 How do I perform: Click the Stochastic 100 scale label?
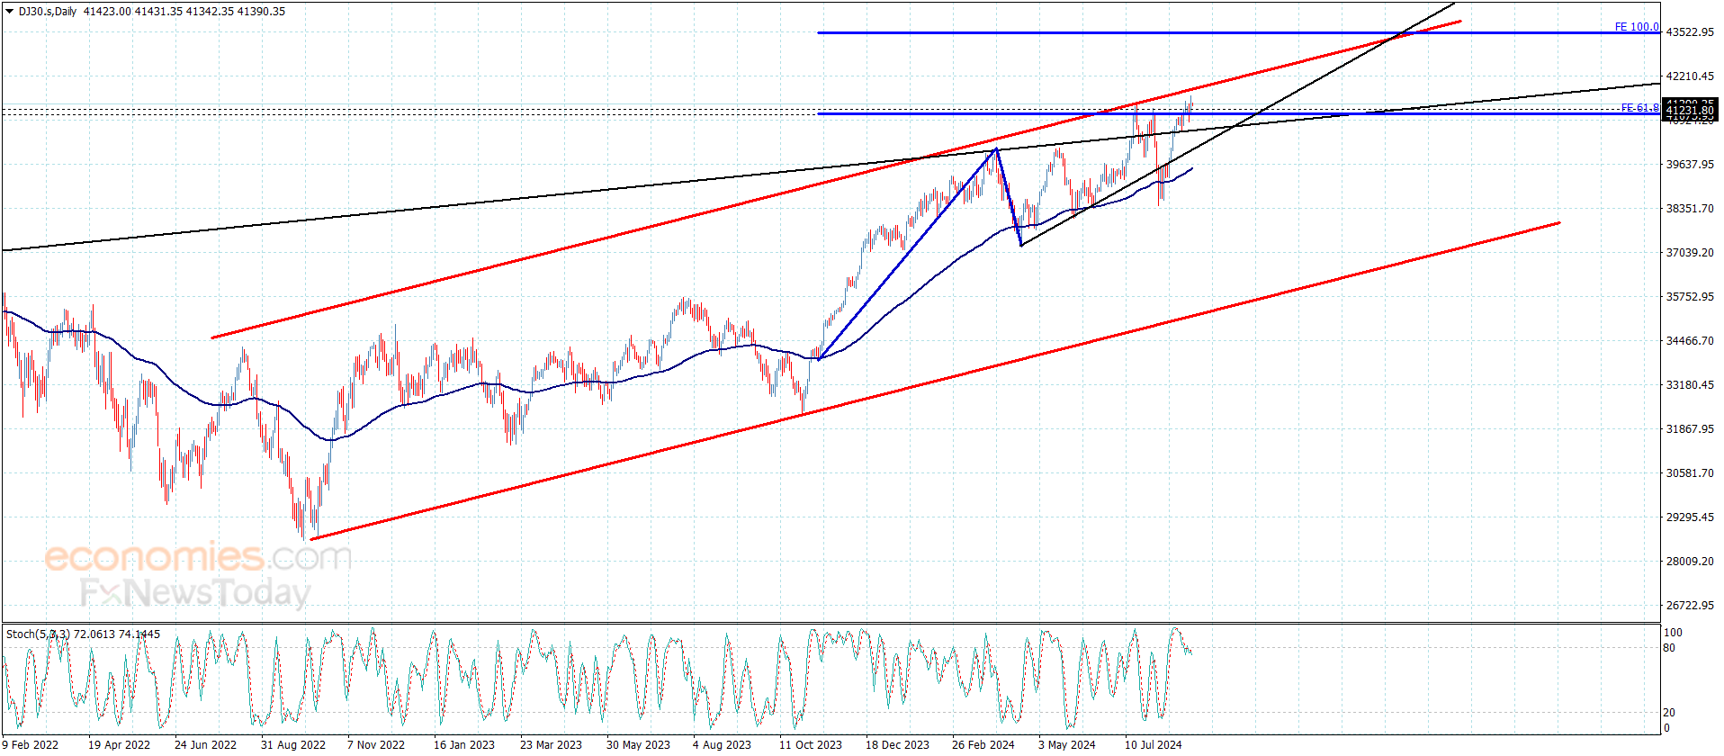[1673, 633]
